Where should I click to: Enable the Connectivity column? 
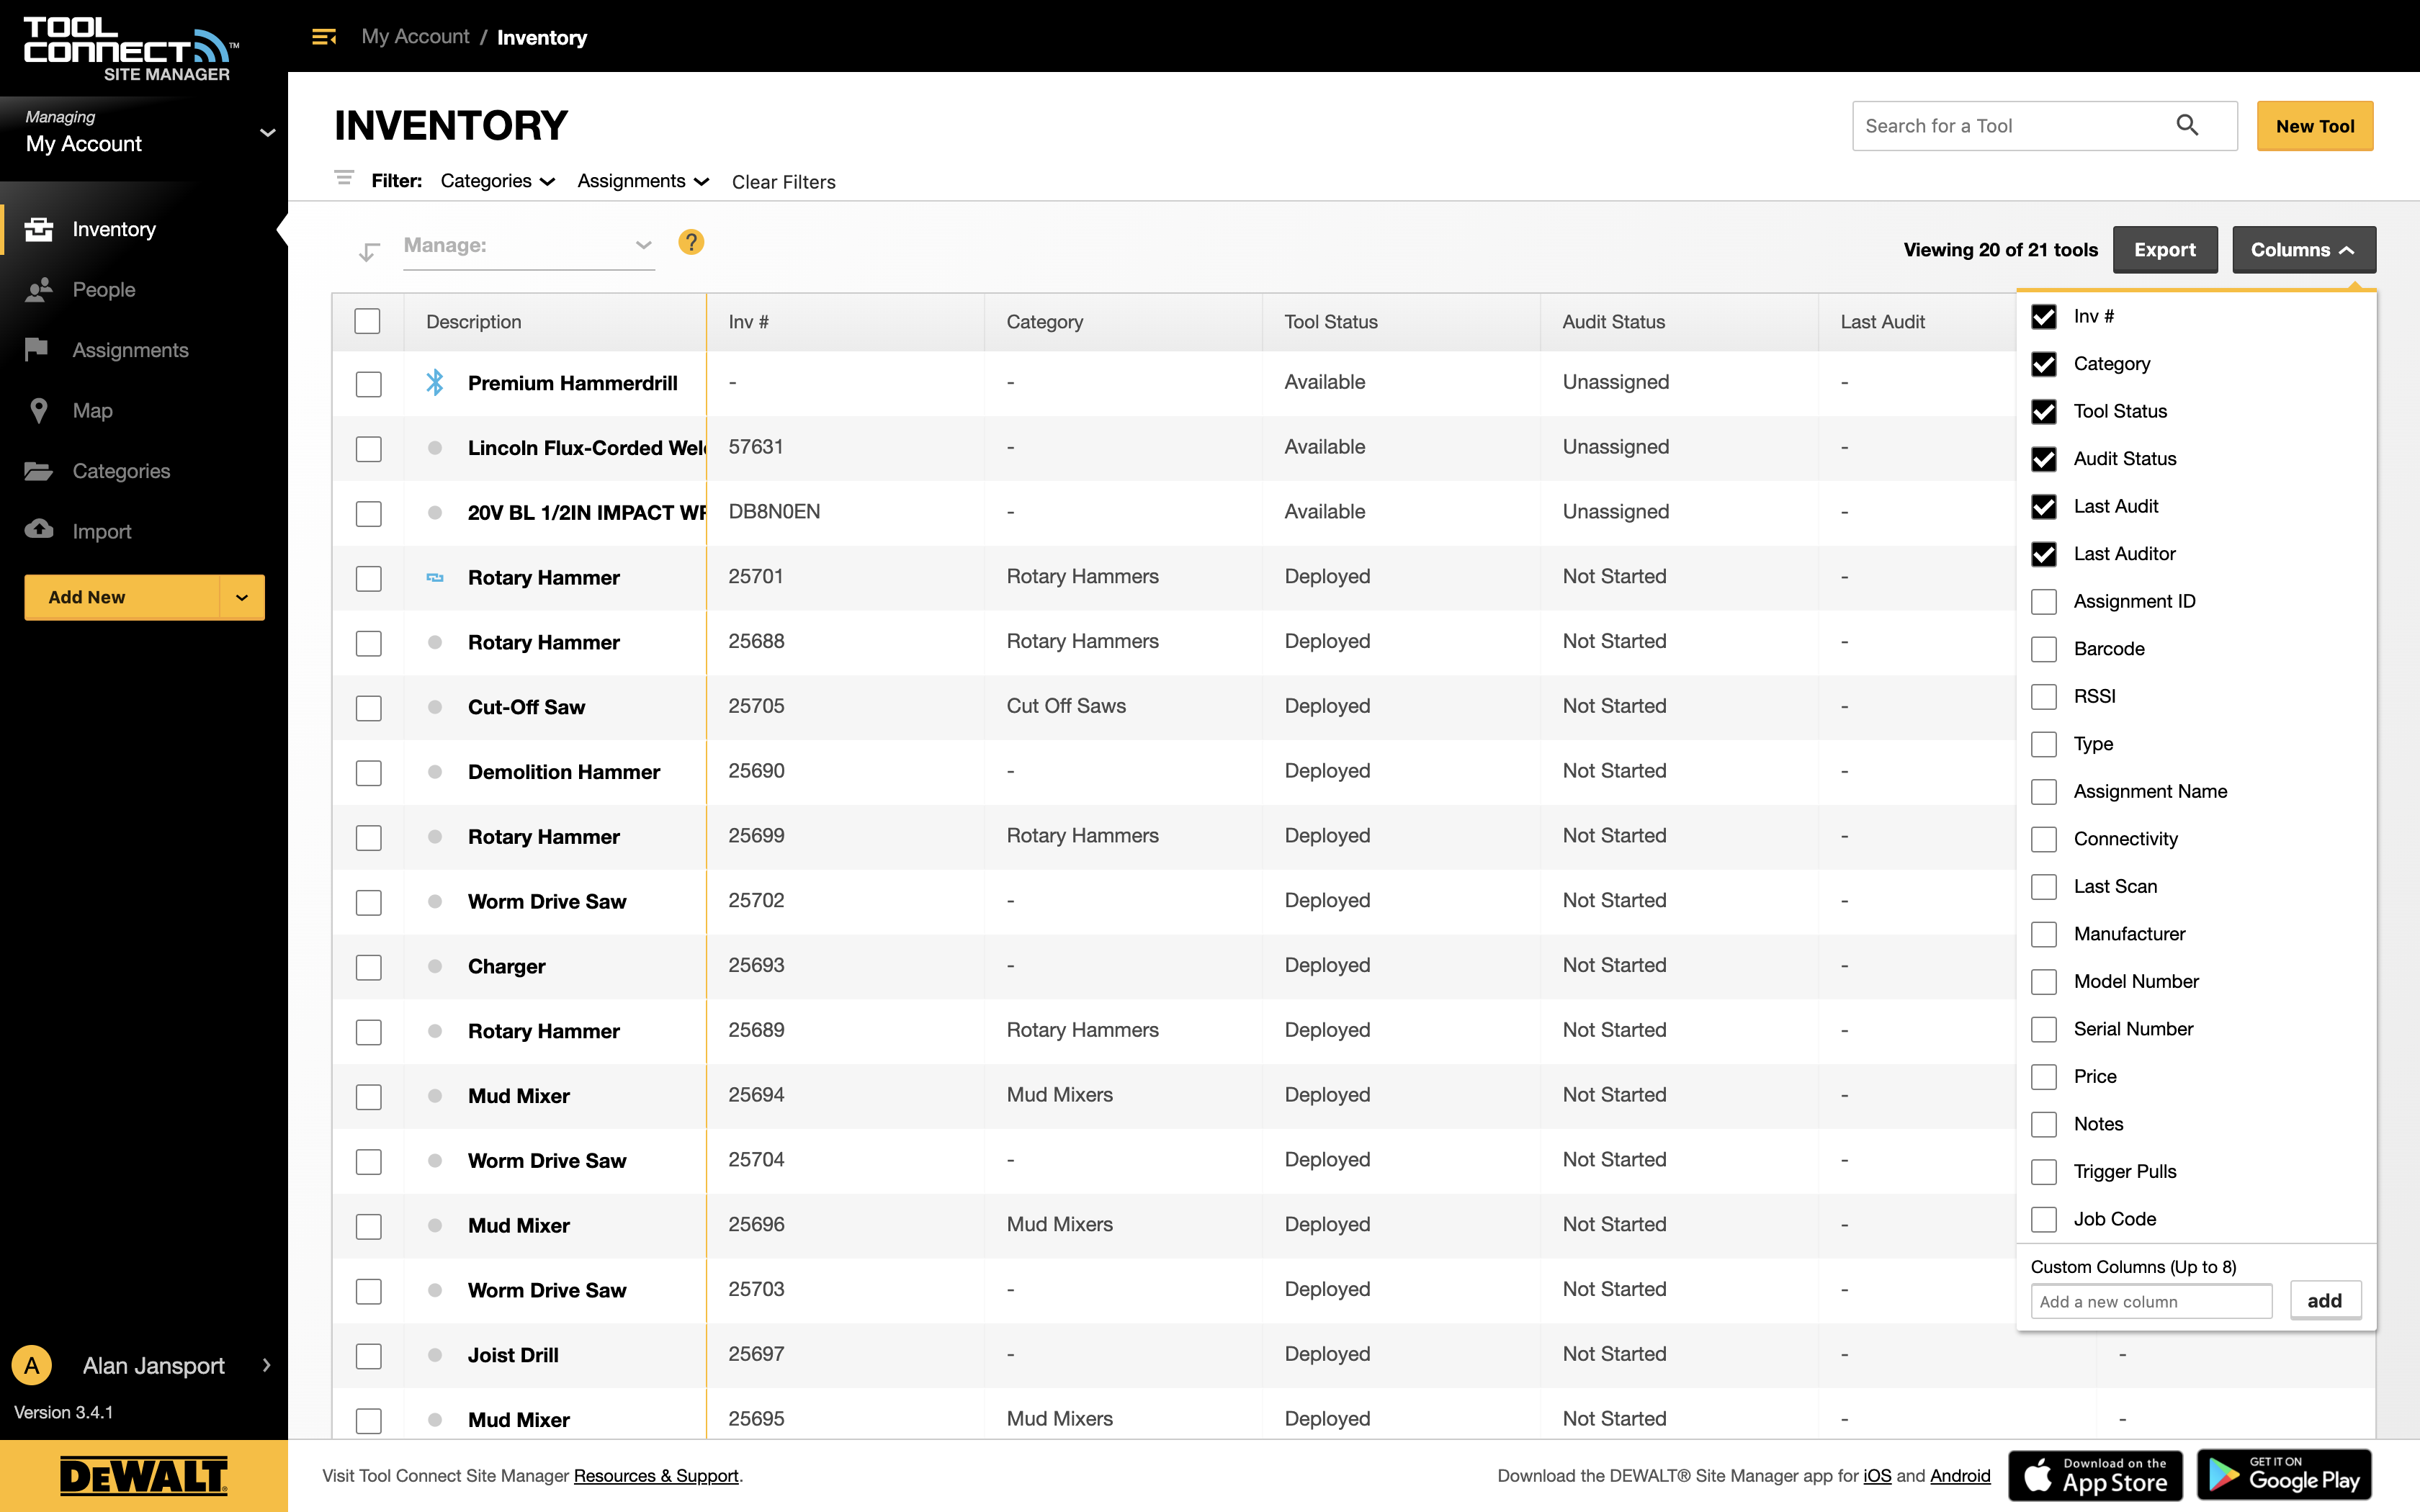click(2044, 839)
